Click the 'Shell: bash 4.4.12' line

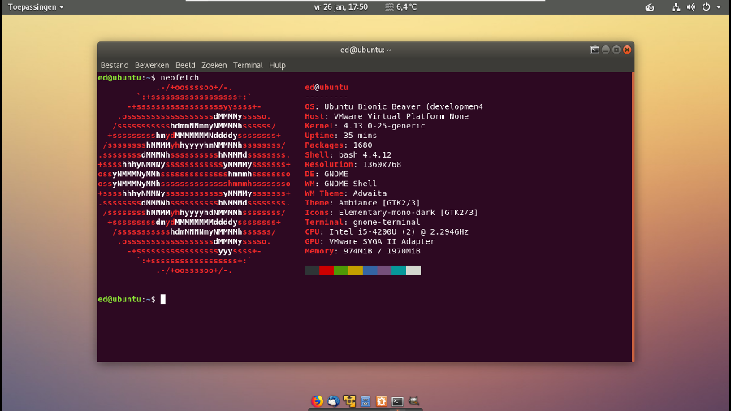pos(348,154)
